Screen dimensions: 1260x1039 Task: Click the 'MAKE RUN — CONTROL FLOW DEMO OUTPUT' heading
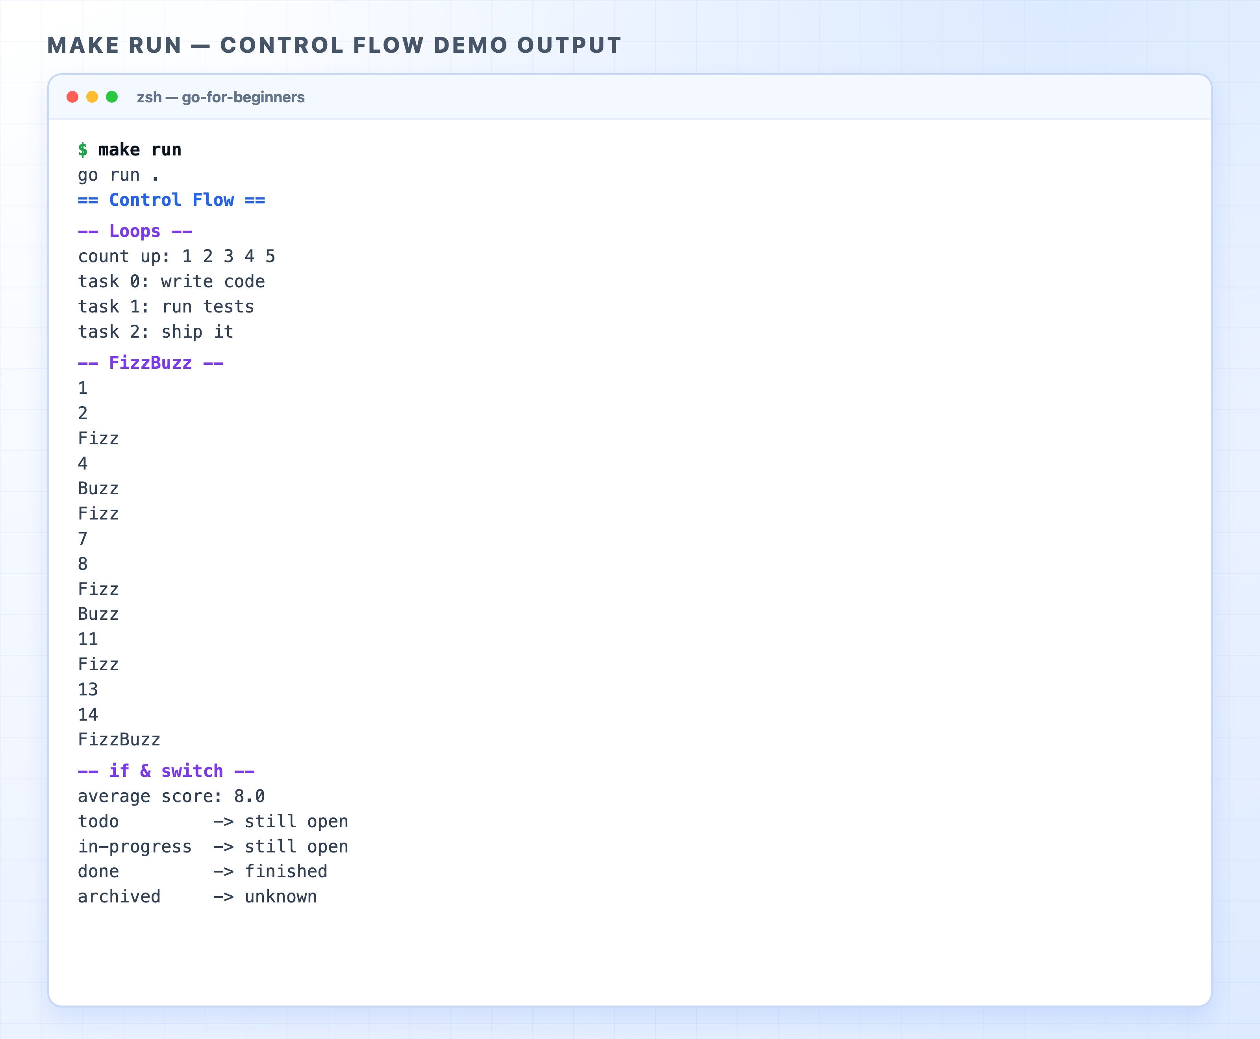point(334,46)
